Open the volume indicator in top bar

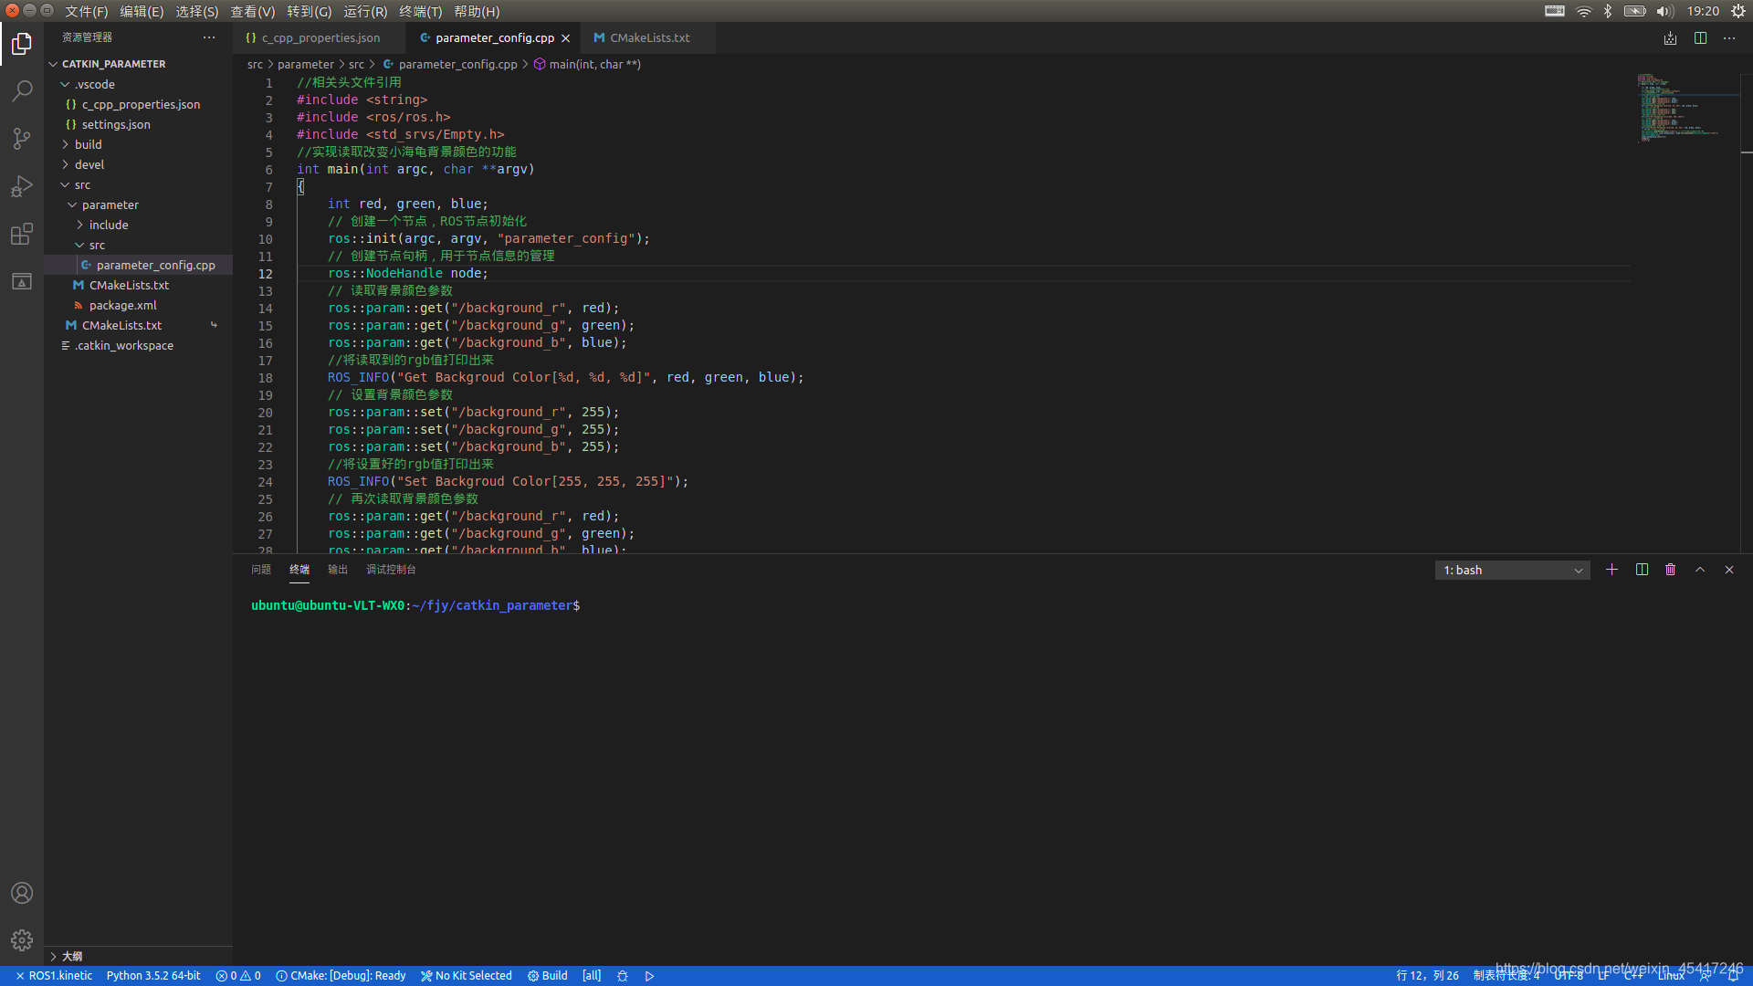(1665, 11)
